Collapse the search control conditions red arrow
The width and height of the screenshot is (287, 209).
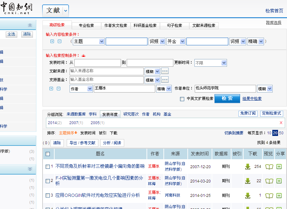(x=84, y=56)
